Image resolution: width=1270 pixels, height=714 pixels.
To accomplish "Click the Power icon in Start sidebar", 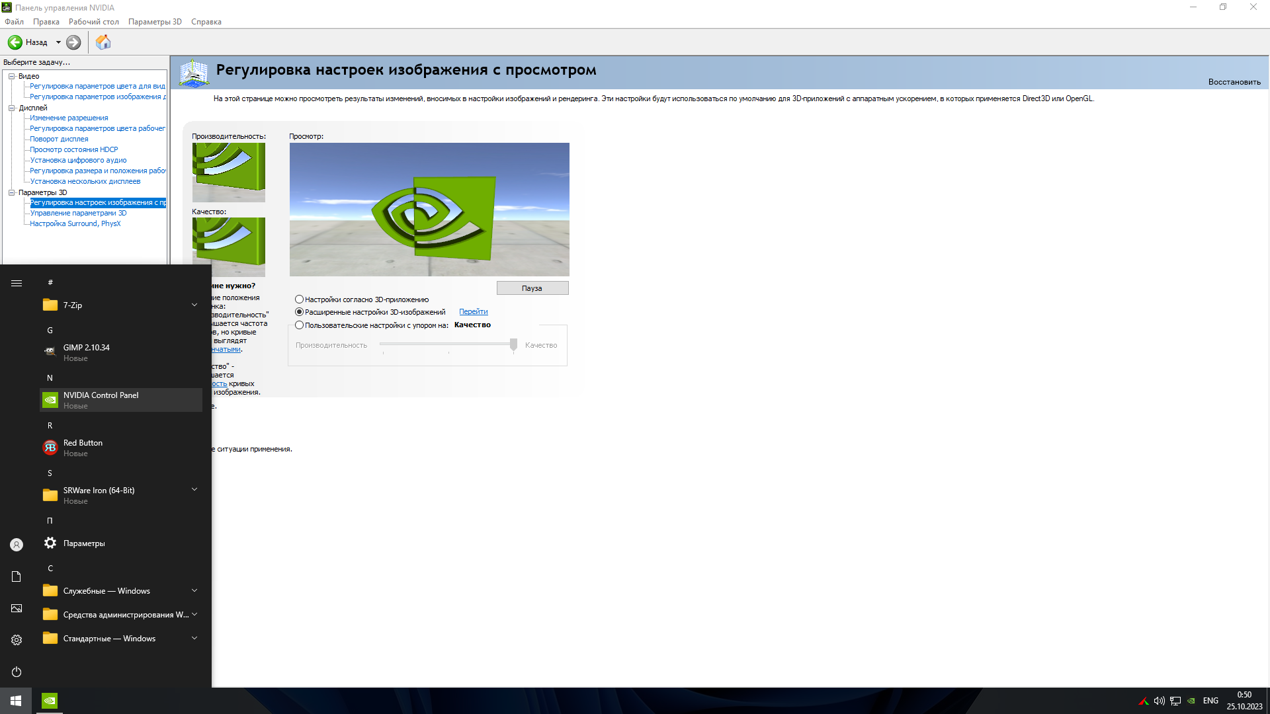I will coord(17,672).
